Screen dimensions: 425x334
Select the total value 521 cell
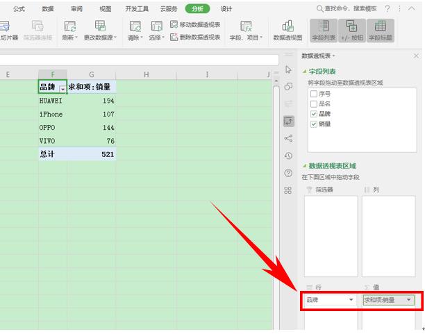(x=92, y=154)
